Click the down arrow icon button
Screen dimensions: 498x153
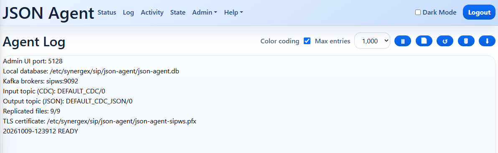pos(487,41)
